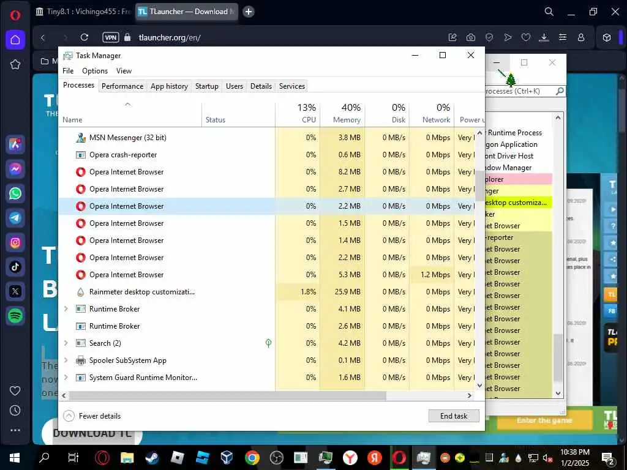
Task: Open Instagram in Opera sidebar
Action: tap(15, 242)
